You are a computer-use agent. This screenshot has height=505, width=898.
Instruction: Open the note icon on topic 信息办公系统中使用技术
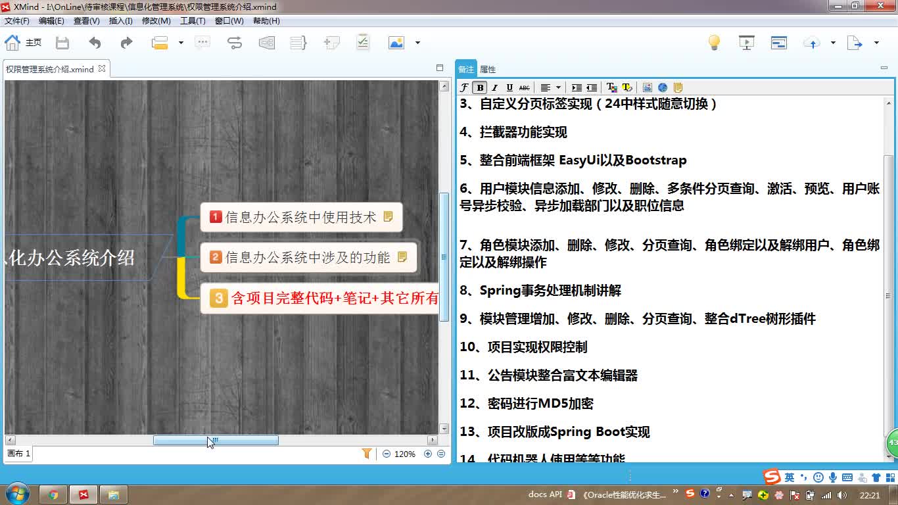(x=388, y=216)
